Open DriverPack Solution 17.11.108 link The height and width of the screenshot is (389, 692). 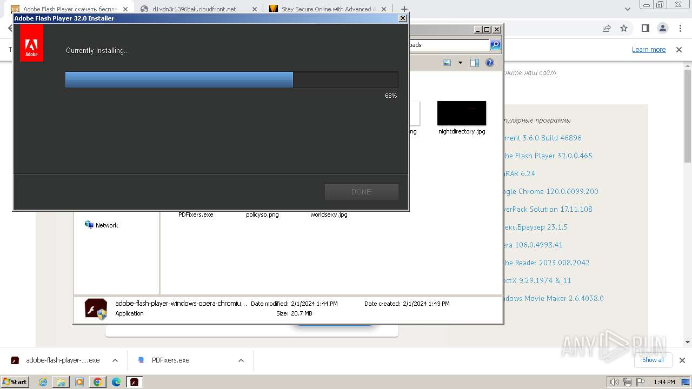pos(548,209)
